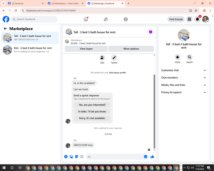Mute the conversation with the bell icon
Screen dimensions: 214x171
(178, 57)
